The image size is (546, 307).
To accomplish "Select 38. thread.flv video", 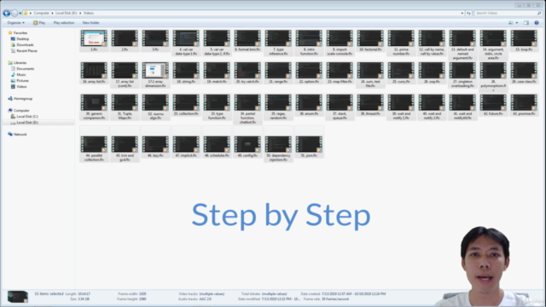I will tap(370, 105).
